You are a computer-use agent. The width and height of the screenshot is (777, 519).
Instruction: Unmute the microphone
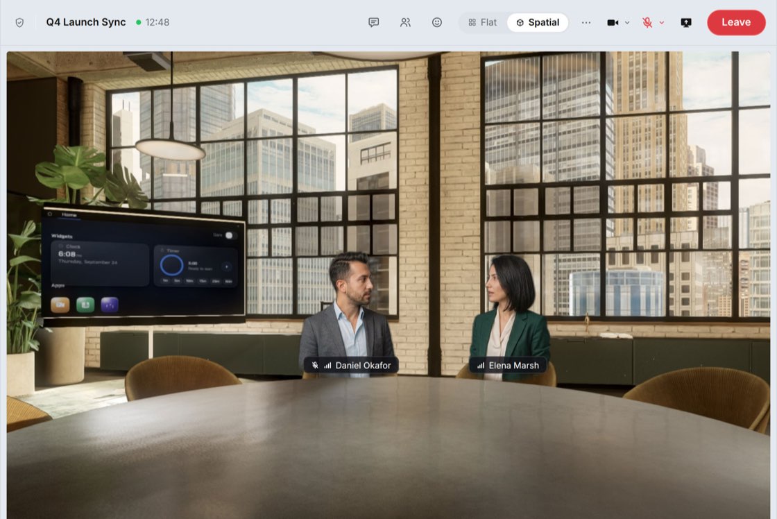[647, 22]
